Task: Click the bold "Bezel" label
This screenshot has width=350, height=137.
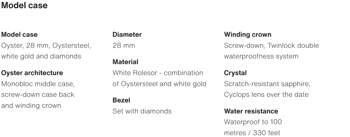Action: point(121,100)
